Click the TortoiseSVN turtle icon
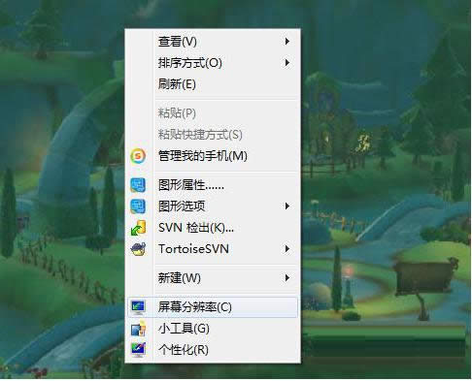Screen dimensions: 472x381 (138, 249)
